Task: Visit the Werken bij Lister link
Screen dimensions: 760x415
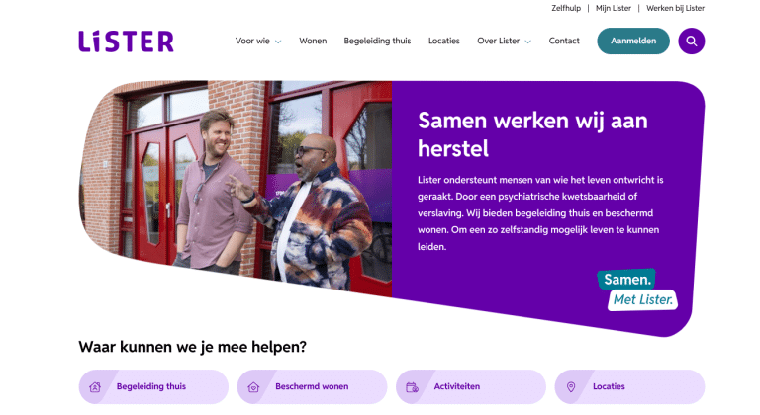Action: pos(675,8)
